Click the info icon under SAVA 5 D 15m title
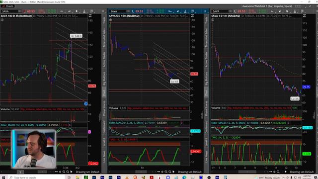 click(x=110, y=20)
